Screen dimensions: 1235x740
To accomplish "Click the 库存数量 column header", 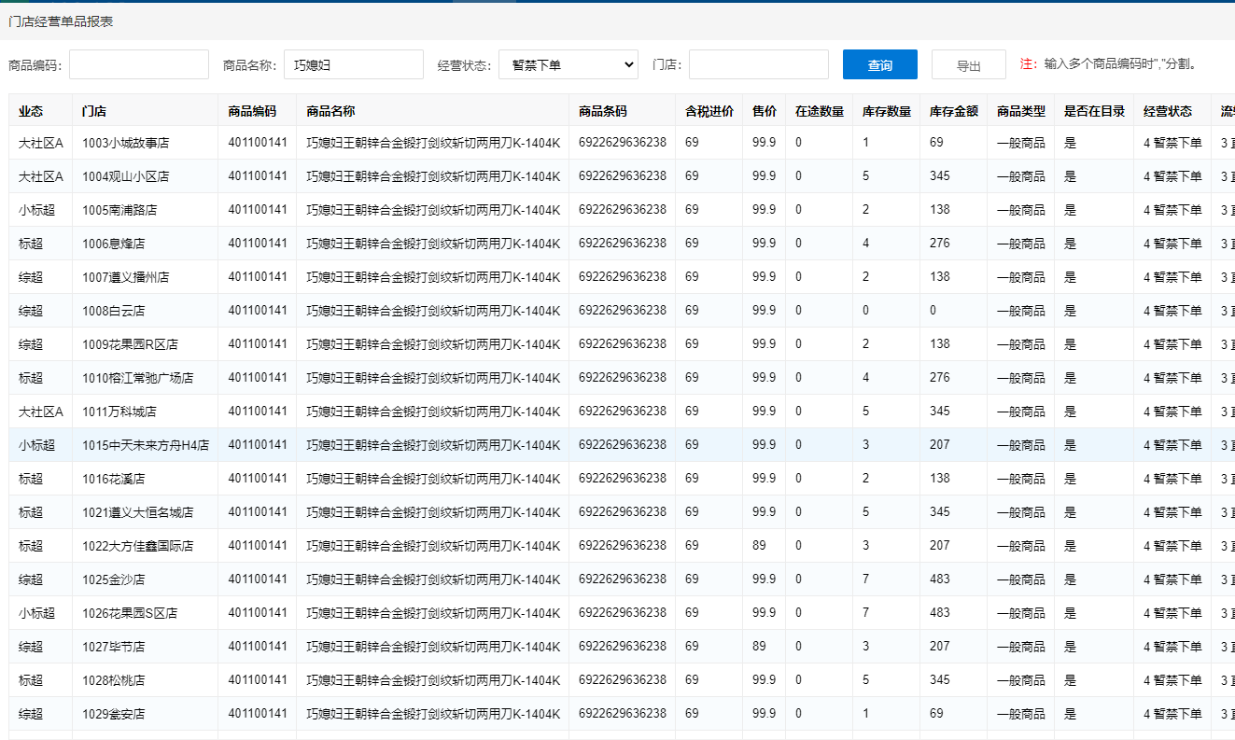I will (886, 111).
